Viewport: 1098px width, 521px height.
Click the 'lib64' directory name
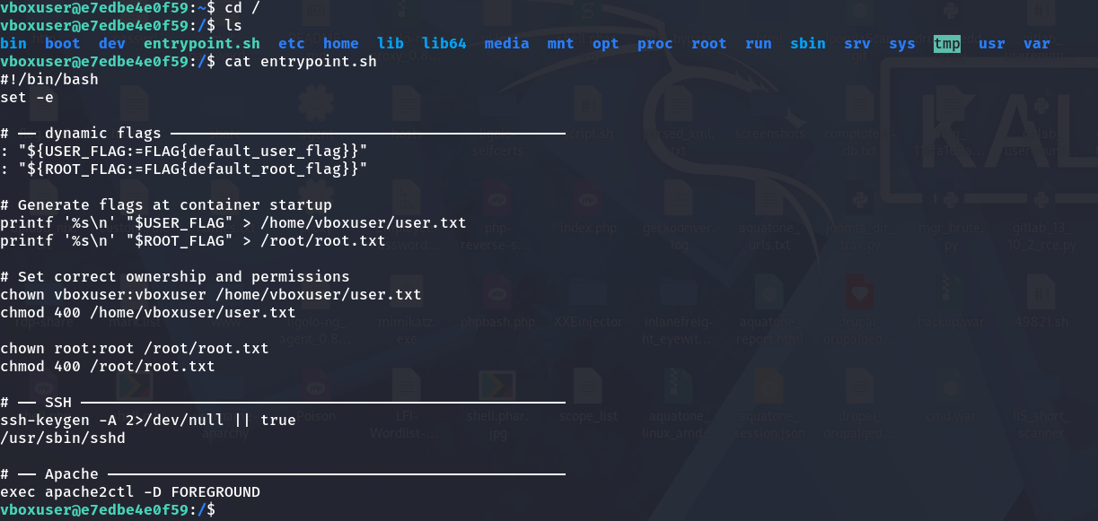[x=444, y=43]
